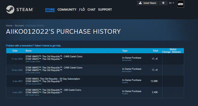Click the 2400 Cartel Coins title for 16 Jan

click(54, 68)
